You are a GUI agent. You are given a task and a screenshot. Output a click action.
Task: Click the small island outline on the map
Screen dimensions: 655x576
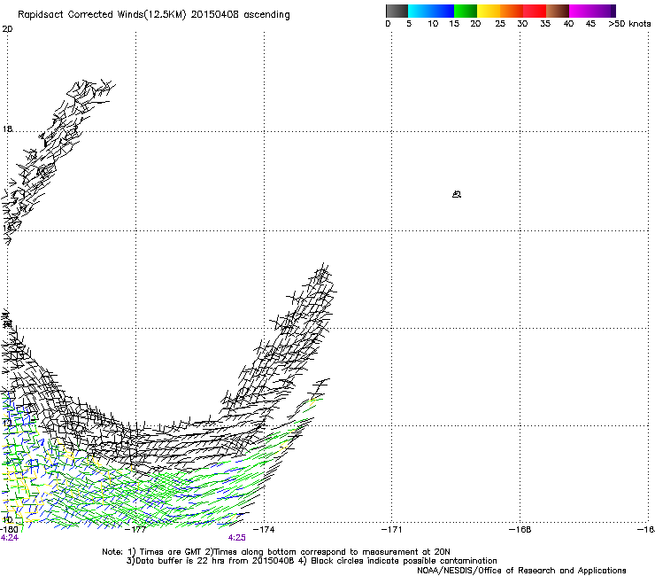[457, 194]
